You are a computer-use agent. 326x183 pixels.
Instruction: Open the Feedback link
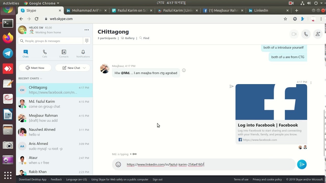tap(56, 179)
